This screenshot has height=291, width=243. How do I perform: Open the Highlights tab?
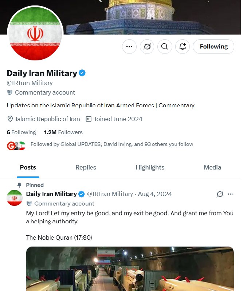(150, 167)
